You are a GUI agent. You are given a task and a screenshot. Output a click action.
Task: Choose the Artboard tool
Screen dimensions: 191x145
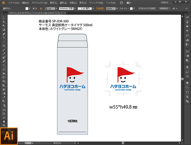coord(4,114)
